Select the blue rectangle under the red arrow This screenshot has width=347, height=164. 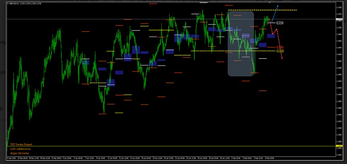pyautogui.click(x=271, y=35)
